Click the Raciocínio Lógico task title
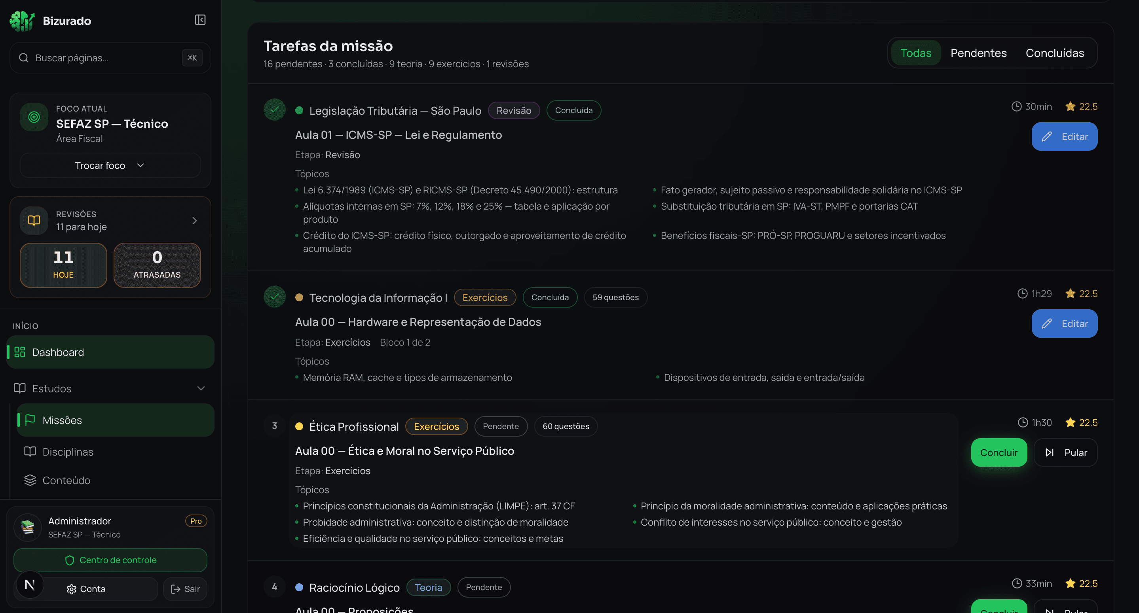 (354, 587)
